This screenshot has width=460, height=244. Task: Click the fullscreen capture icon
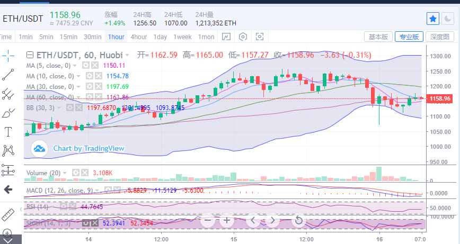pos(260,37)
